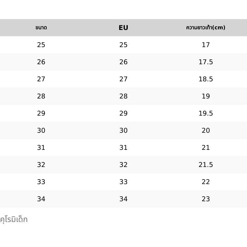This screenshot has width=247, height=247.
Task: Select the 19 cm length cell
Action: 206,96
